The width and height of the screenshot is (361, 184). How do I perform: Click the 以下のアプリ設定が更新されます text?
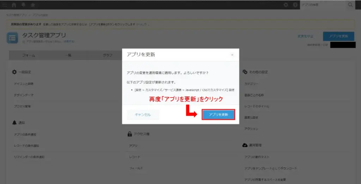coord(151,82)
